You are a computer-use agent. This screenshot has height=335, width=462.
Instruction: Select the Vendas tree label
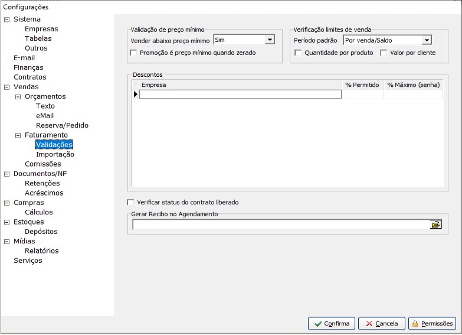[x=26, y=87]
